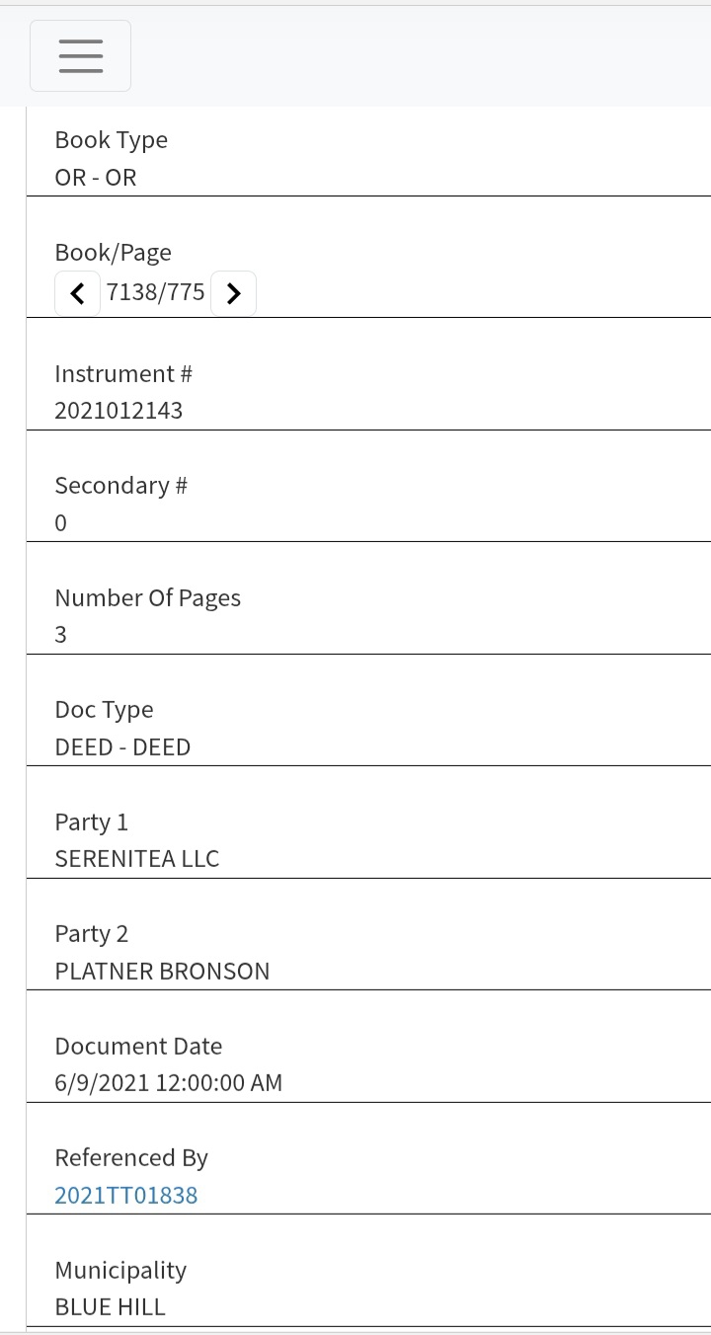711x1335 pixels.
Task: Click the Book/Page value 7138/775
Action: 156,292
